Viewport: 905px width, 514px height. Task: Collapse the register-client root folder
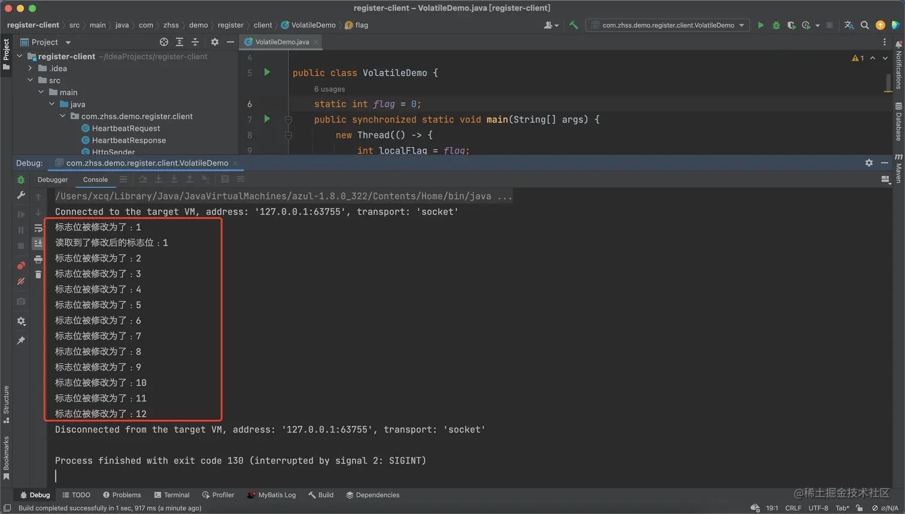[x=20, y=56]
